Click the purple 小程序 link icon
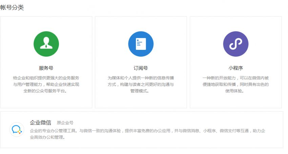288x154 pixels. click(x=236, y=44)
